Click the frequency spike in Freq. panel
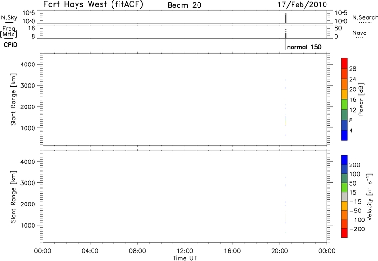 coord(286,34)
